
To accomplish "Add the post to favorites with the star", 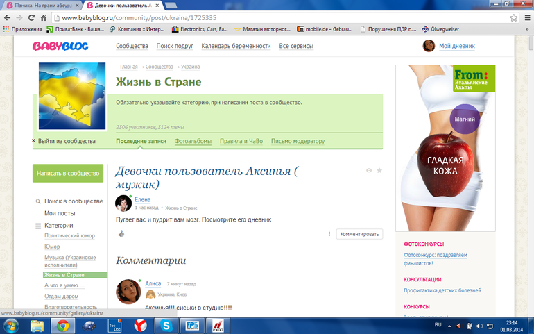I will click(x=379, y=170).
